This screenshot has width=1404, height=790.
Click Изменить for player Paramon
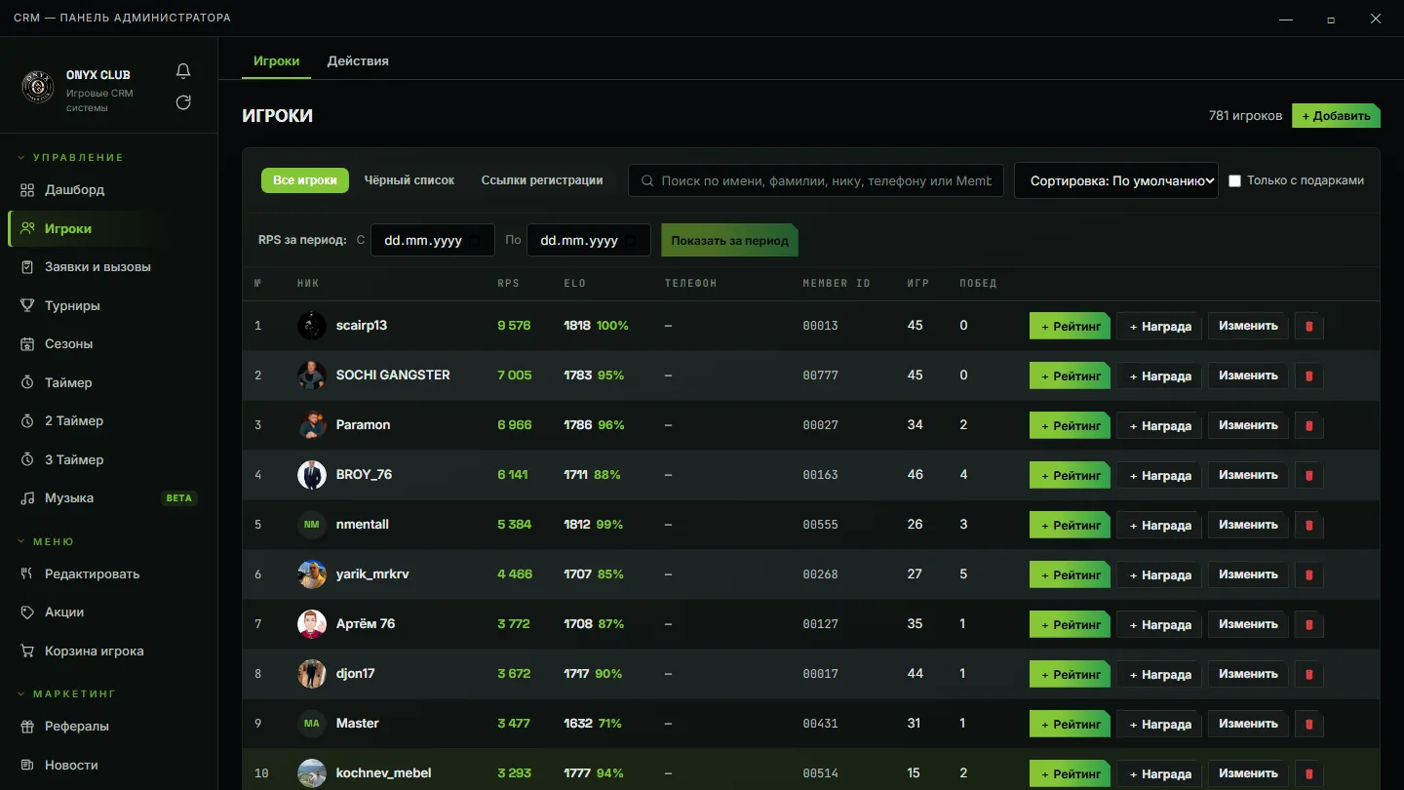point(1248,425)
